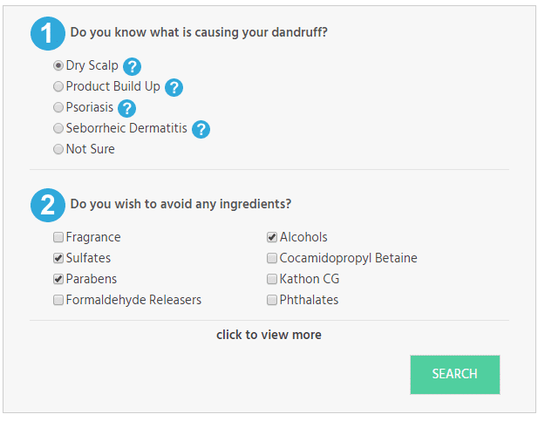Click the question mark beside Psoriasis

[x=127, y=108]
